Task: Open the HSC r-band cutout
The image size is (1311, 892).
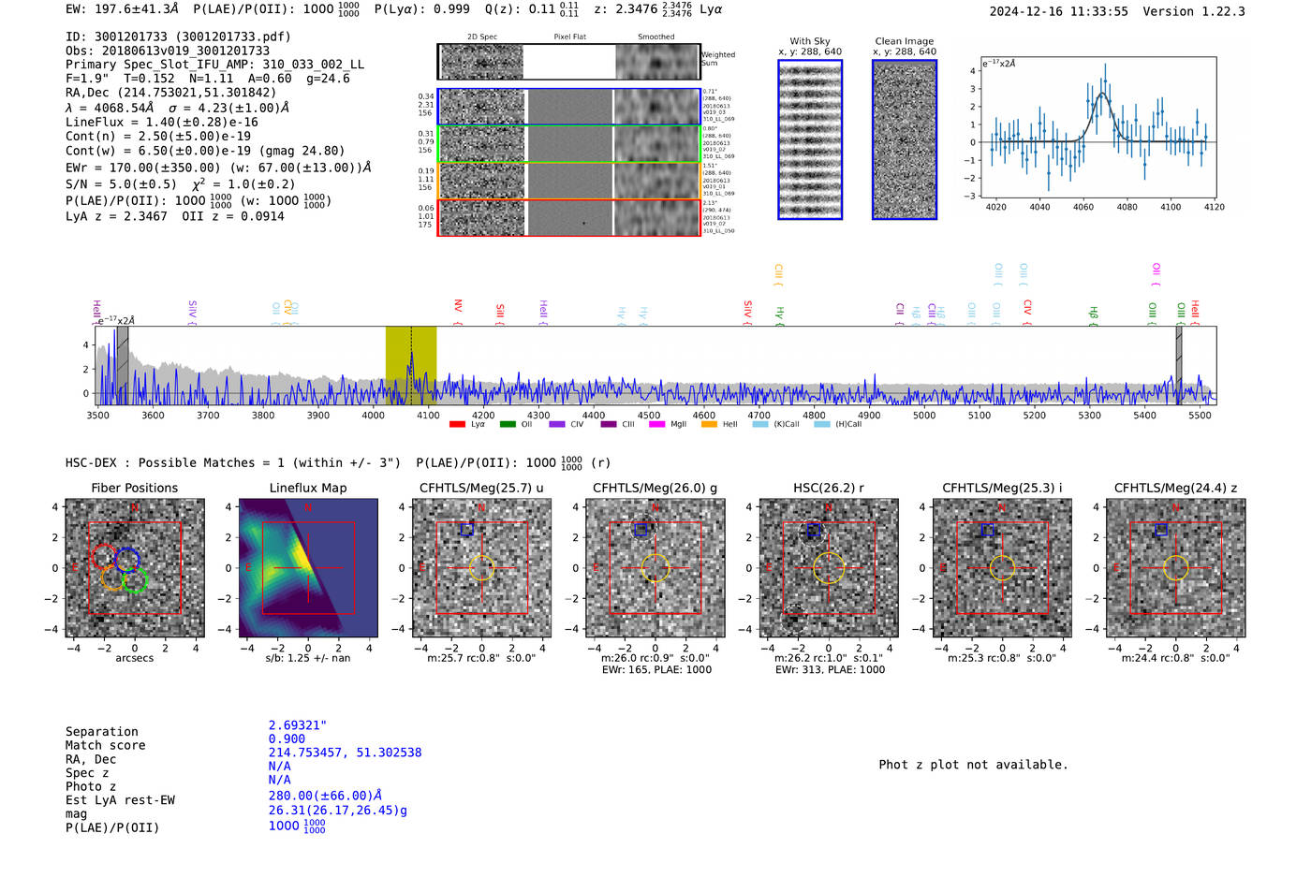Action: (829, 568)
